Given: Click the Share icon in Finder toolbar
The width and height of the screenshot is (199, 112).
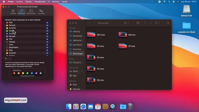Looking at the screenshot, I should coord(145,23).
